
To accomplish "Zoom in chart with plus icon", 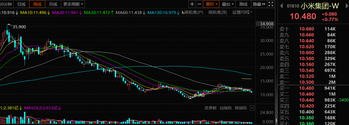I will click(x=192, y=4).
